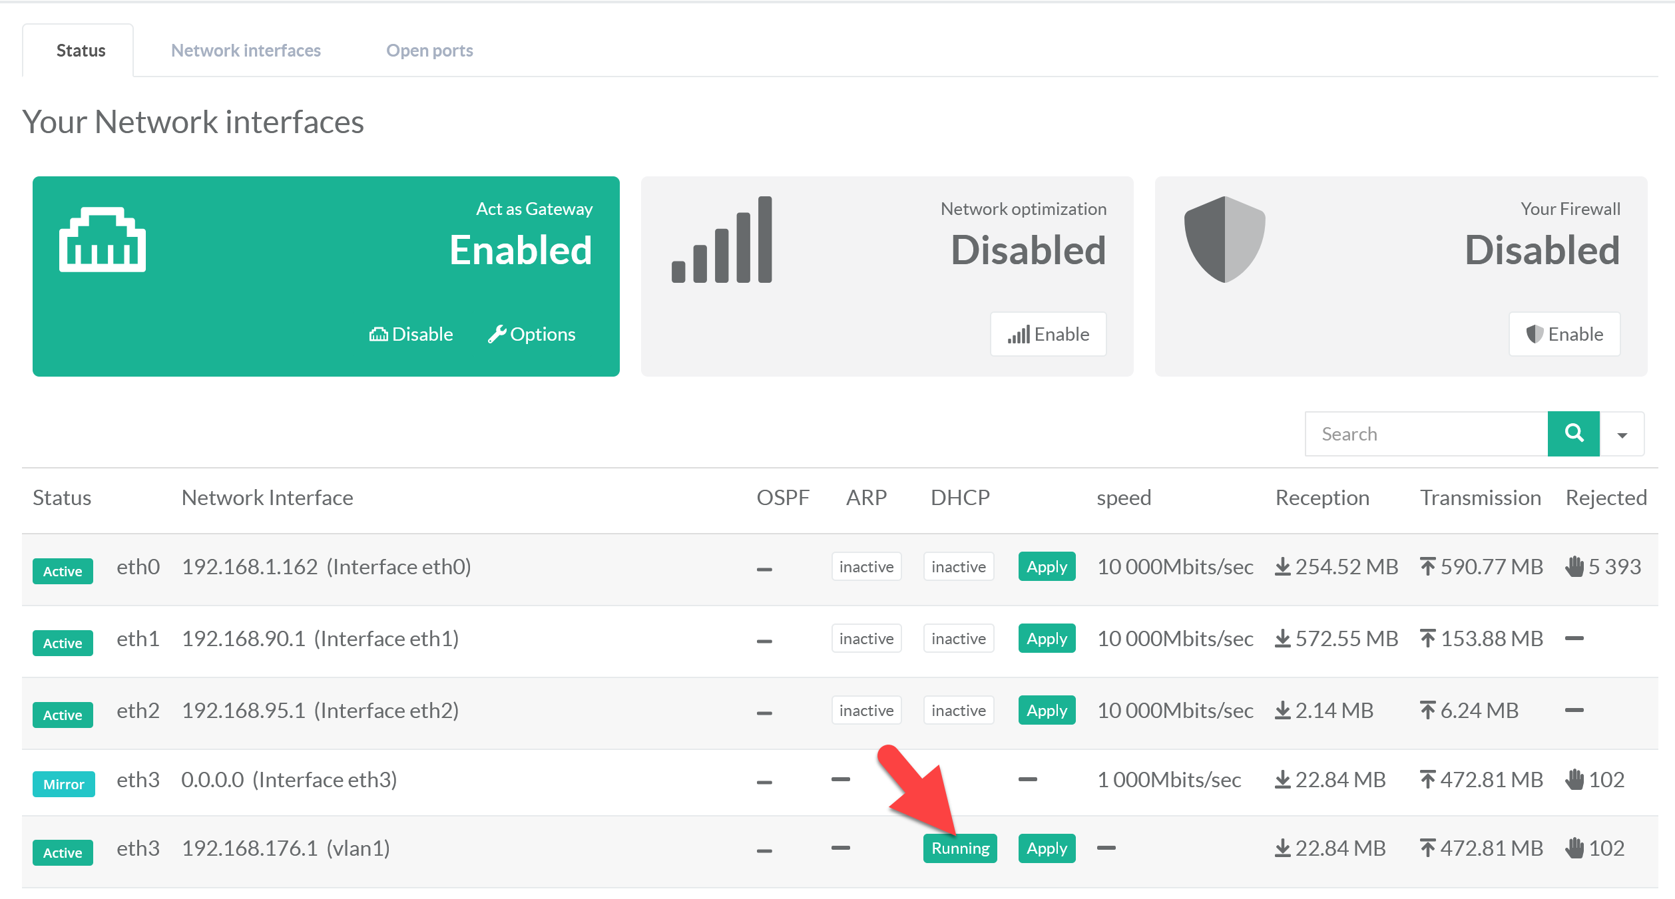Click eth0 reception download icon

click(1282, 567)
